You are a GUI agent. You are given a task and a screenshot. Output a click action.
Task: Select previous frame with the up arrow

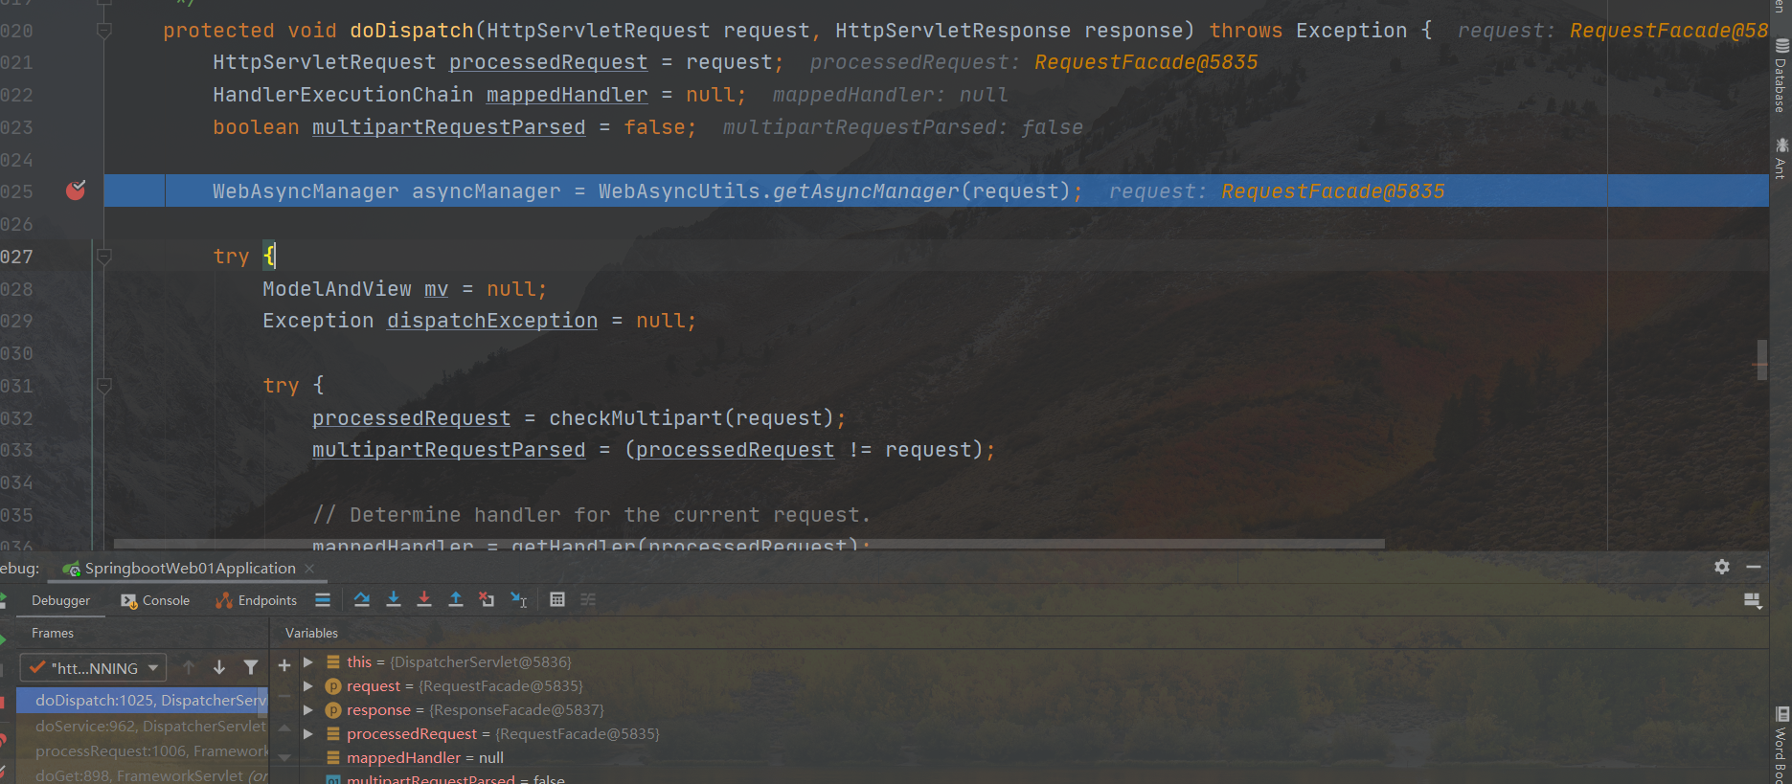point(189,667)
